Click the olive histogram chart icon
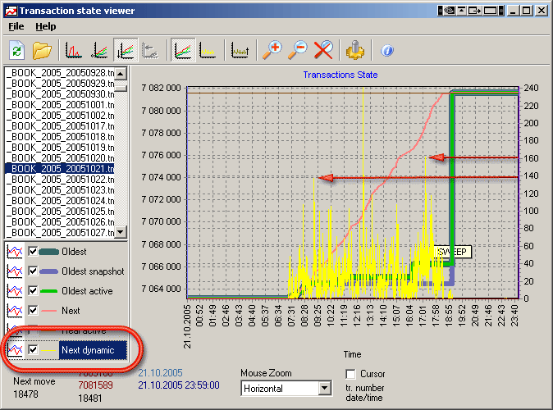553x410 pixels. pos(240,50)
